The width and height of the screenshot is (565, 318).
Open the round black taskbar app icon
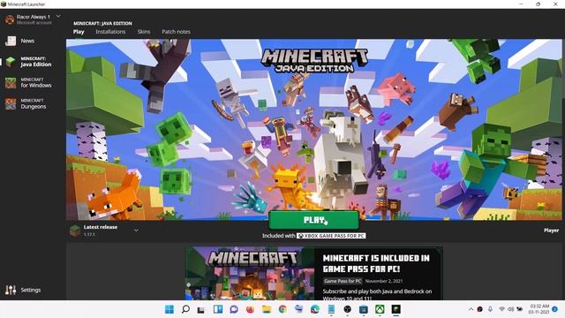pos(347,309)
